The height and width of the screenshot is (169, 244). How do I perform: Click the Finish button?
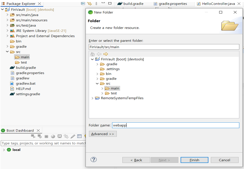click(194, 160)
